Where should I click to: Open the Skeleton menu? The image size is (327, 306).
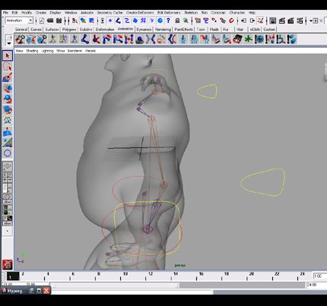[x=191, y=12]
